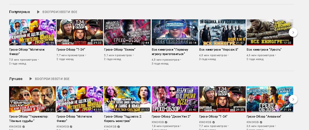Image resolution: width=309 pixels, height=130 pixels.
Task: Click title Грехо-Обзор "Аквамен"
Action: point(264,116)
